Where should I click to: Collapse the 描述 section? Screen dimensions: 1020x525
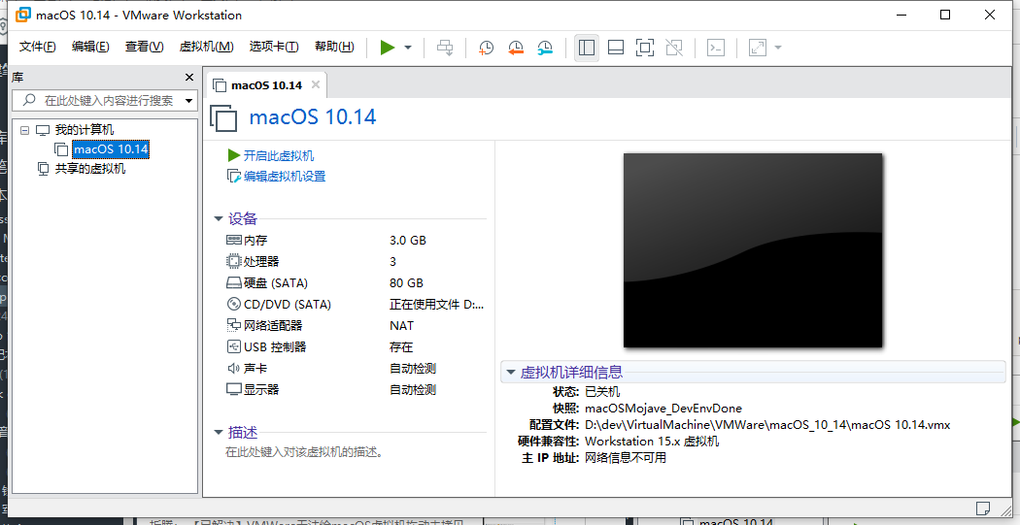[x=219, y=432]
